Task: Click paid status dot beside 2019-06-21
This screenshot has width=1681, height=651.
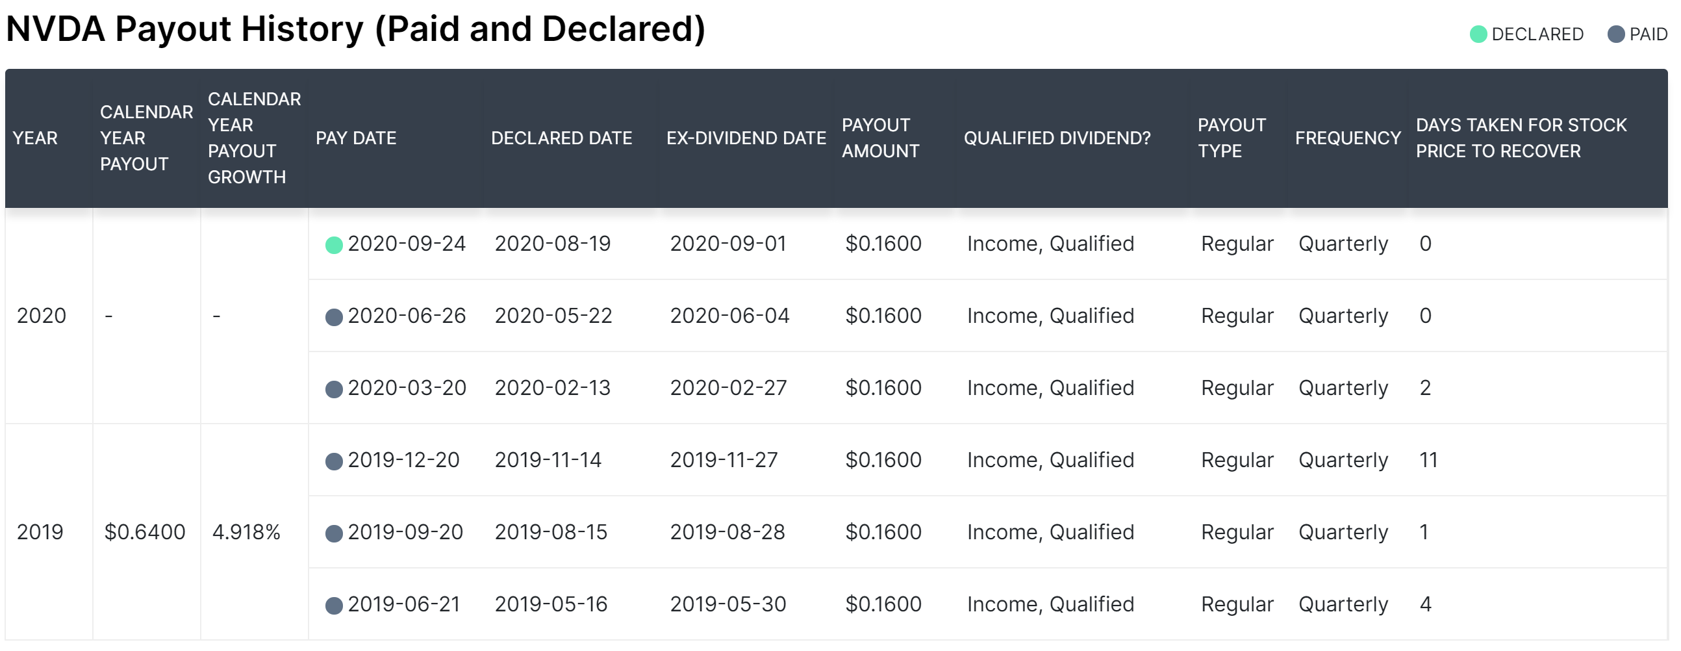Action: coord(334,607)
